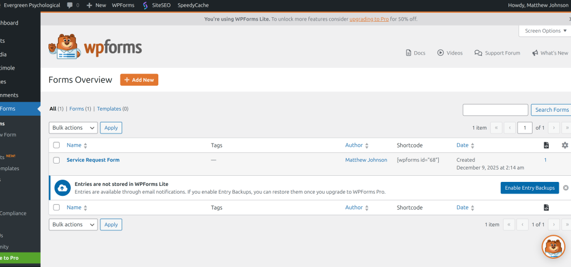This screenshot has height=267, width=571.
Task: Open the Videos play icon
Action: (441, 53)
